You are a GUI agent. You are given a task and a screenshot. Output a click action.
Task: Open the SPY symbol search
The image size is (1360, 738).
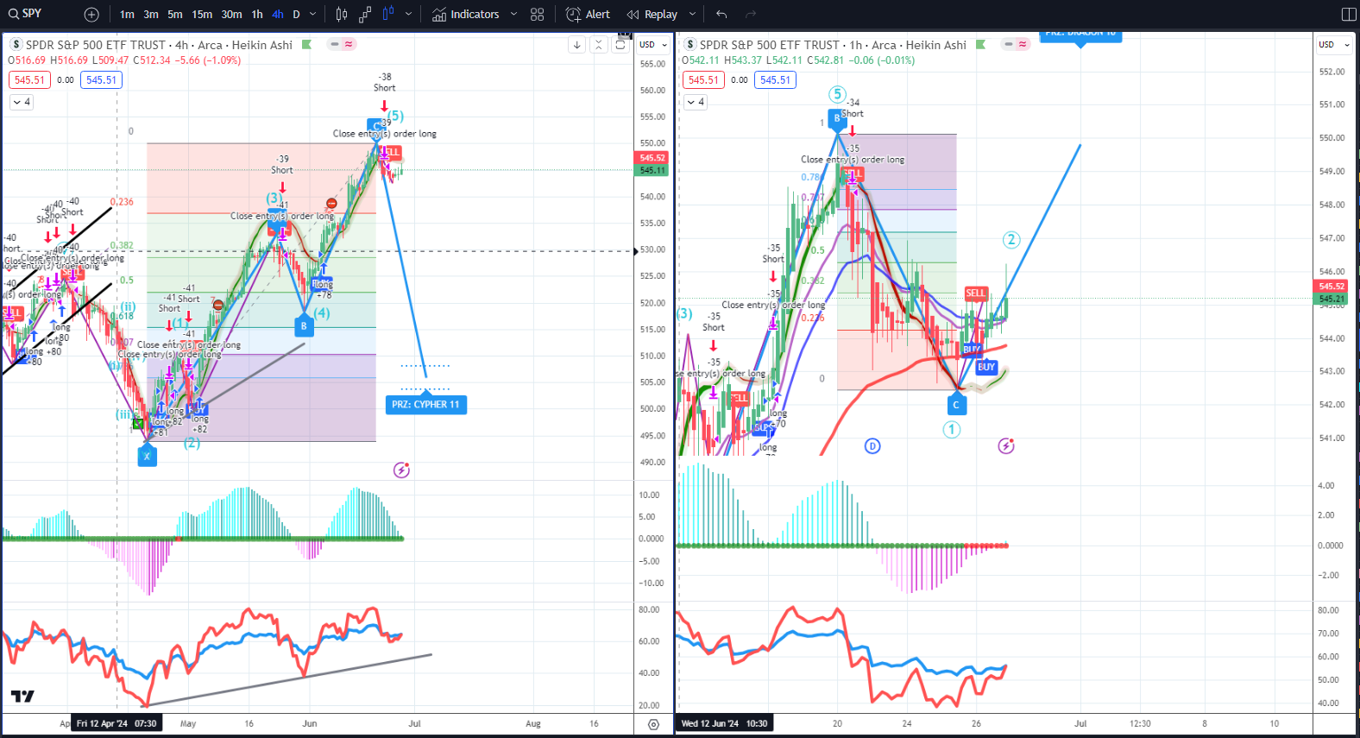[x=26, y=14]
